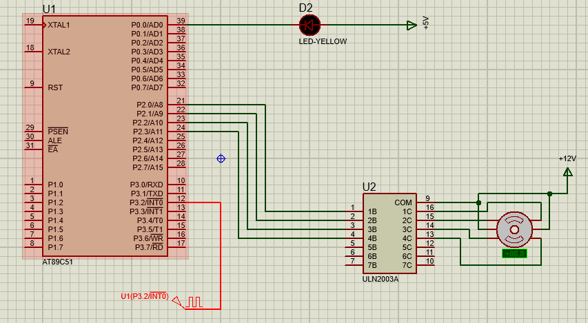Click the P0.7/AD7 pin label
This screenshot has height=323, width=588.
pos(147,87)
